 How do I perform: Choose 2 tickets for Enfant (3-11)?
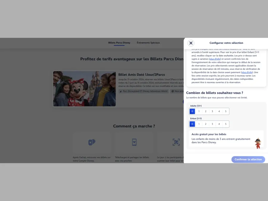(205, 124)
